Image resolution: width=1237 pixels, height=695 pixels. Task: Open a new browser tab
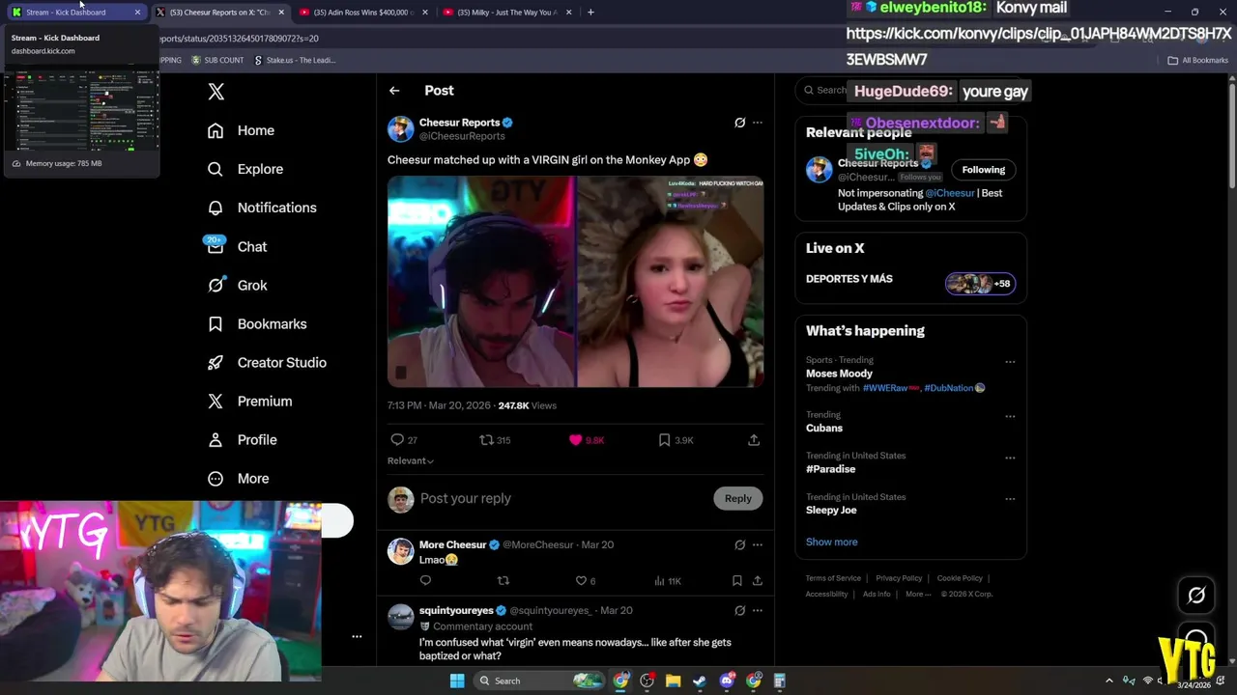click(590, 12)
